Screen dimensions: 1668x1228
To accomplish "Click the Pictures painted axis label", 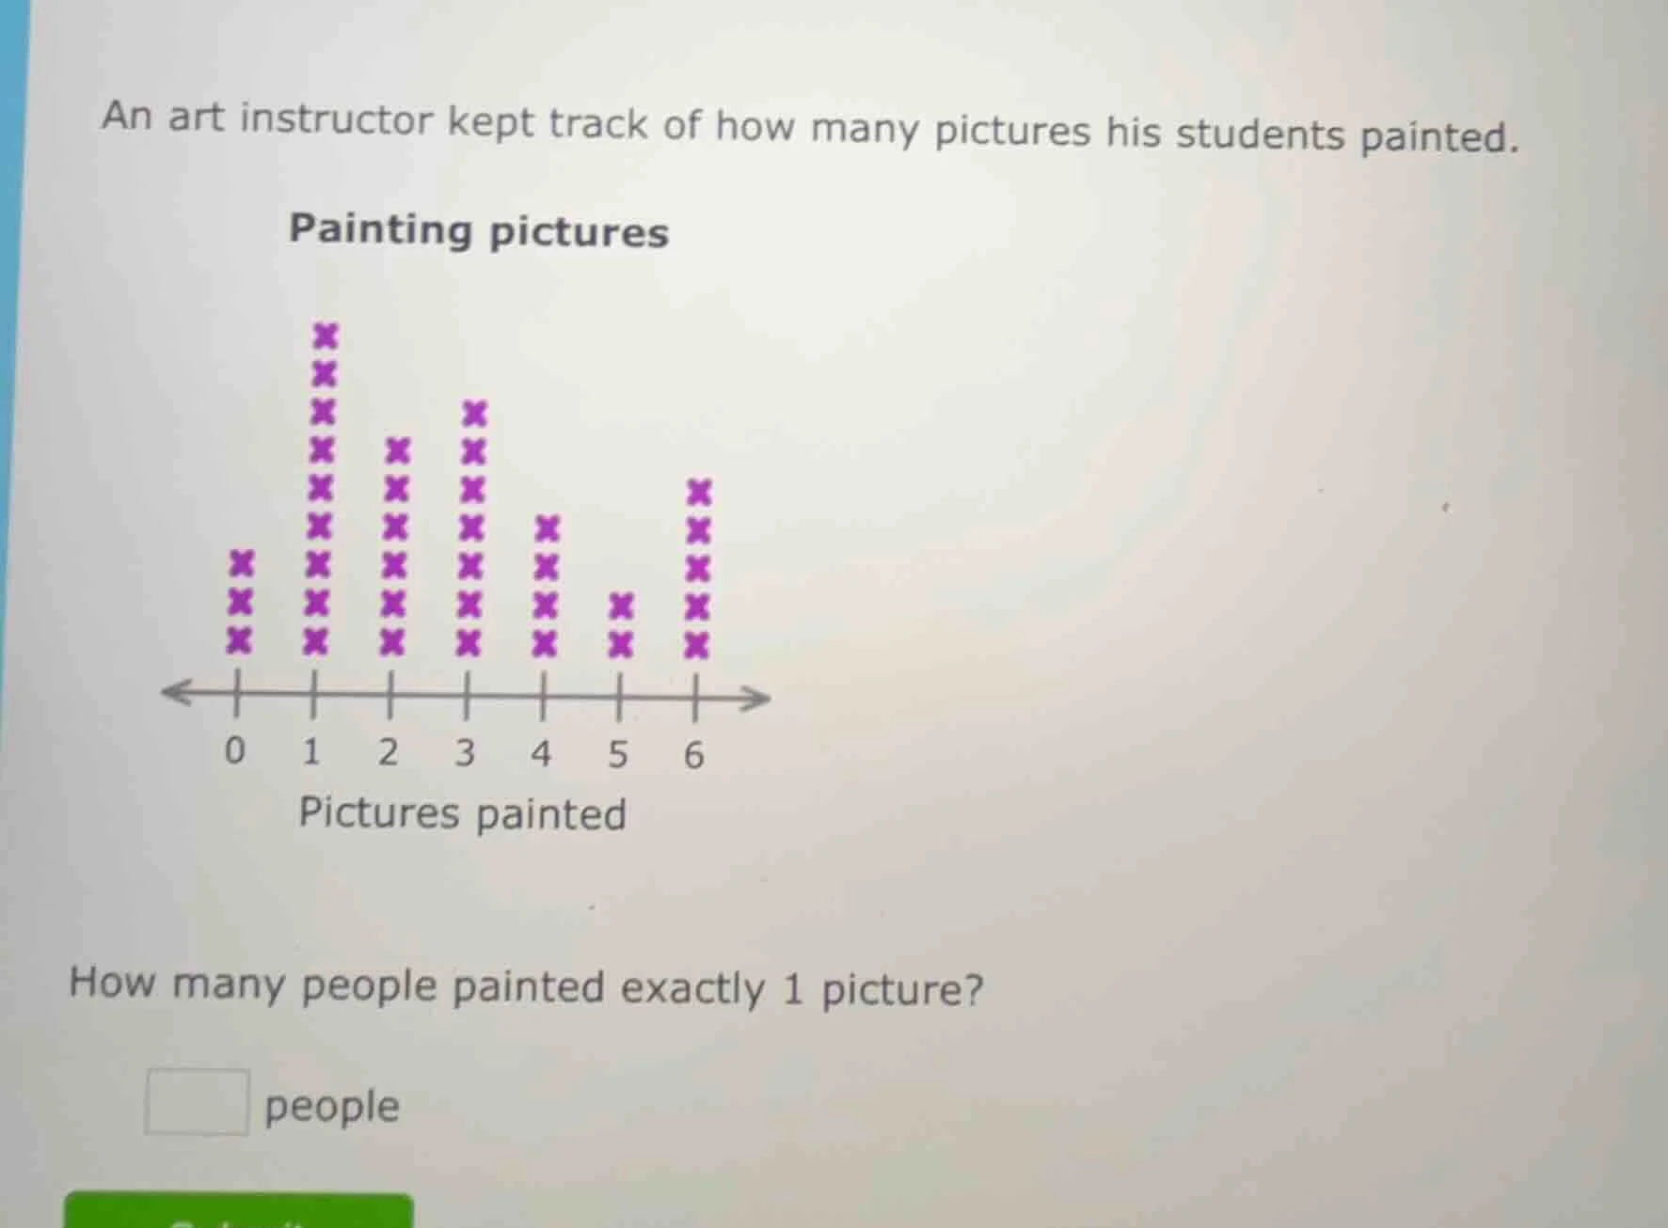I will [x=462, y=813].
